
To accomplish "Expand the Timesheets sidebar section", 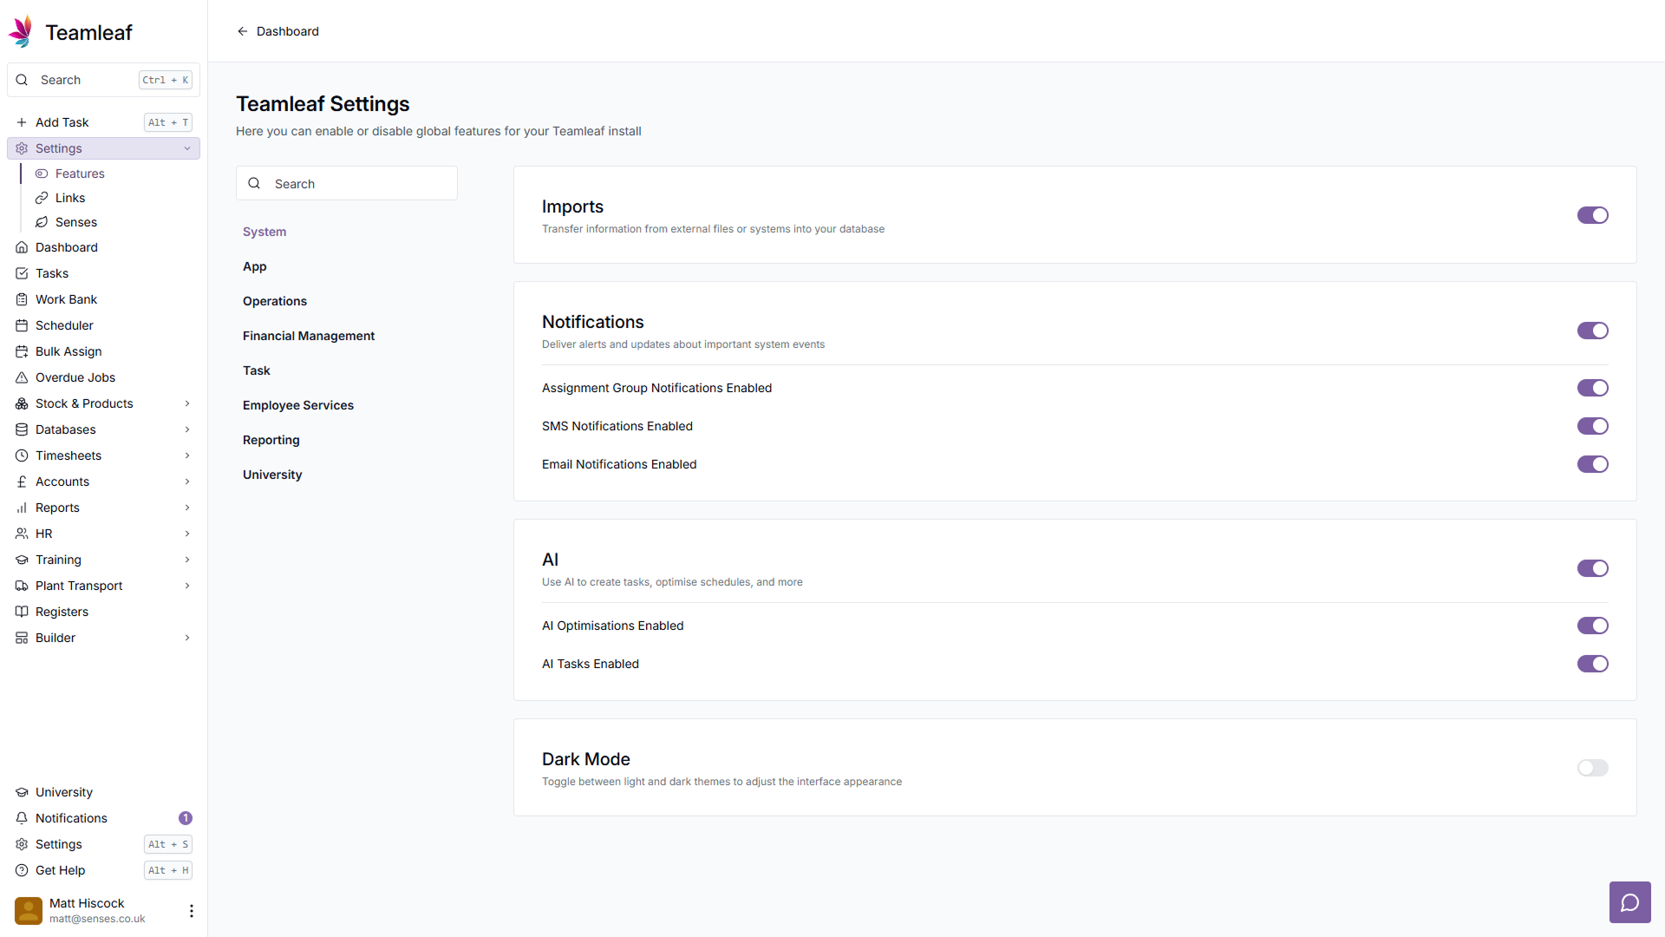I will [187, 455].
